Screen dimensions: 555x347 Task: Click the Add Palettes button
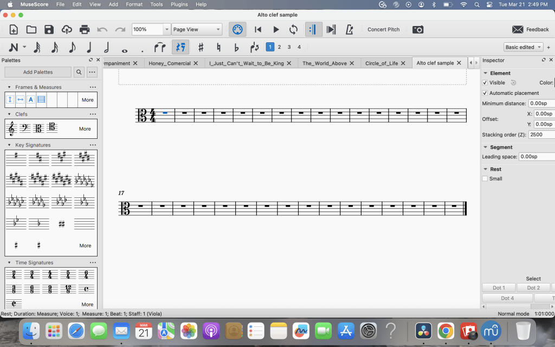38,72
